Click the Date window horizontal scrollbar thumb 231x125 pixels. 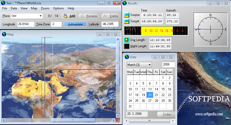pos(149,121)
